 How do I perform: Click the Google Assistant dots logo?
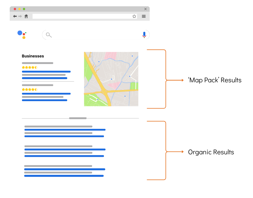(22, 35)
